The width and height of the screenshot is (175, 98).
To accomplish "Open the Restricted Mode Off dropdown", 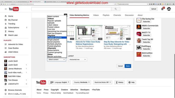I will [103, 82].
